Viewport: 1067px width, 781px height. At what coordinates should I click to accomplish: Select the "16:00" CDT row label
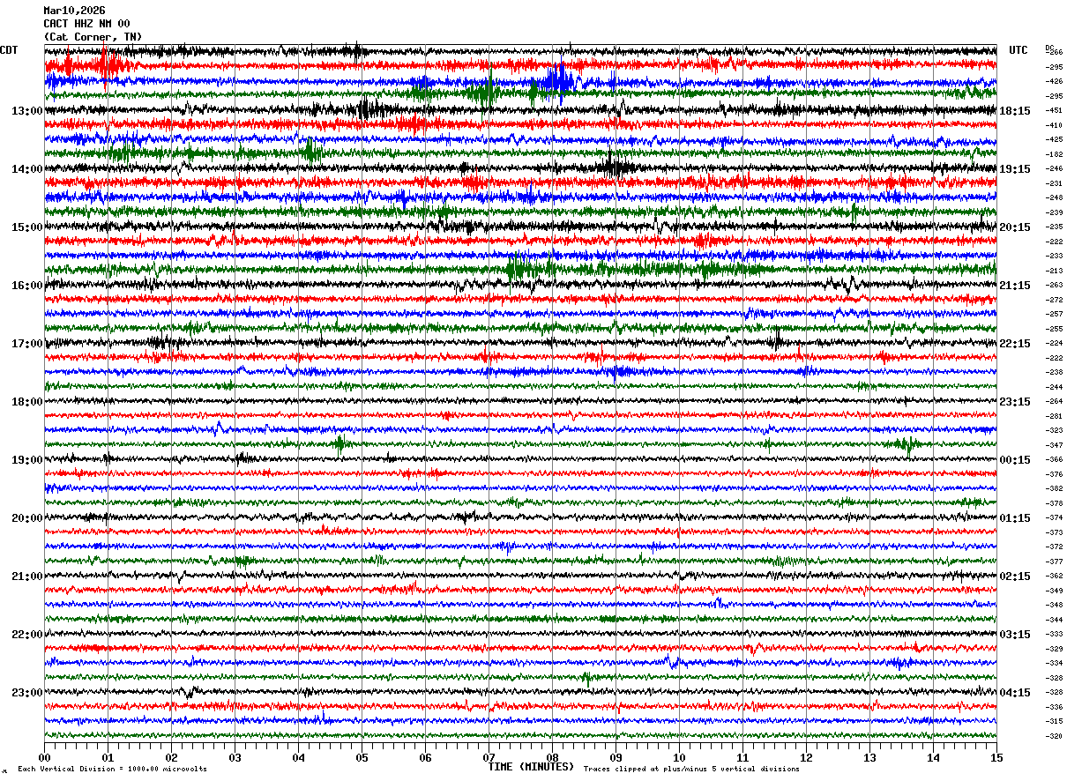click(27, 286)
